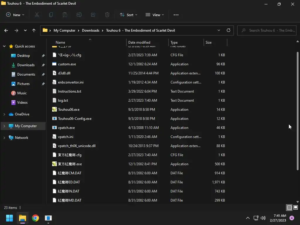Screen dimensions: 300x225
Task: Switch to details view layout icon
Action: (289, 208)
